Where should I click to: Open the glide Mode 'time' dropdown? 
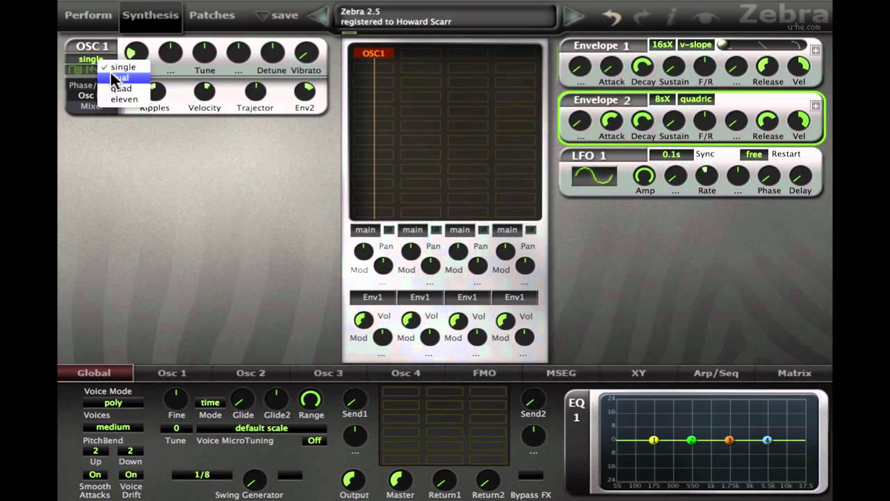click(210, 403)
